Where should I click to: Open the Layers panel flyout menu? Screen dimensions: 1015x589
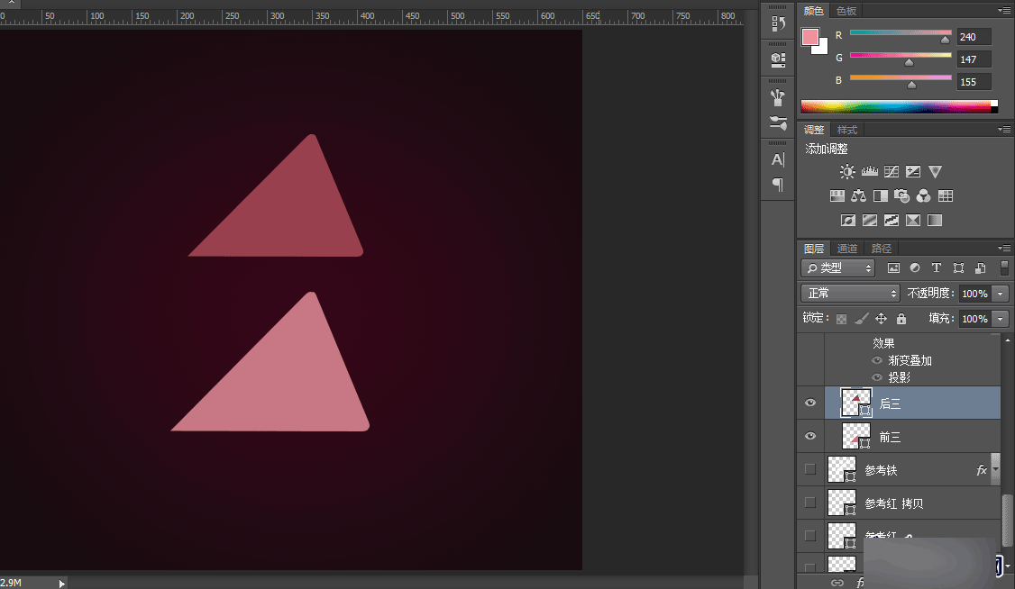pos(1004,249)
